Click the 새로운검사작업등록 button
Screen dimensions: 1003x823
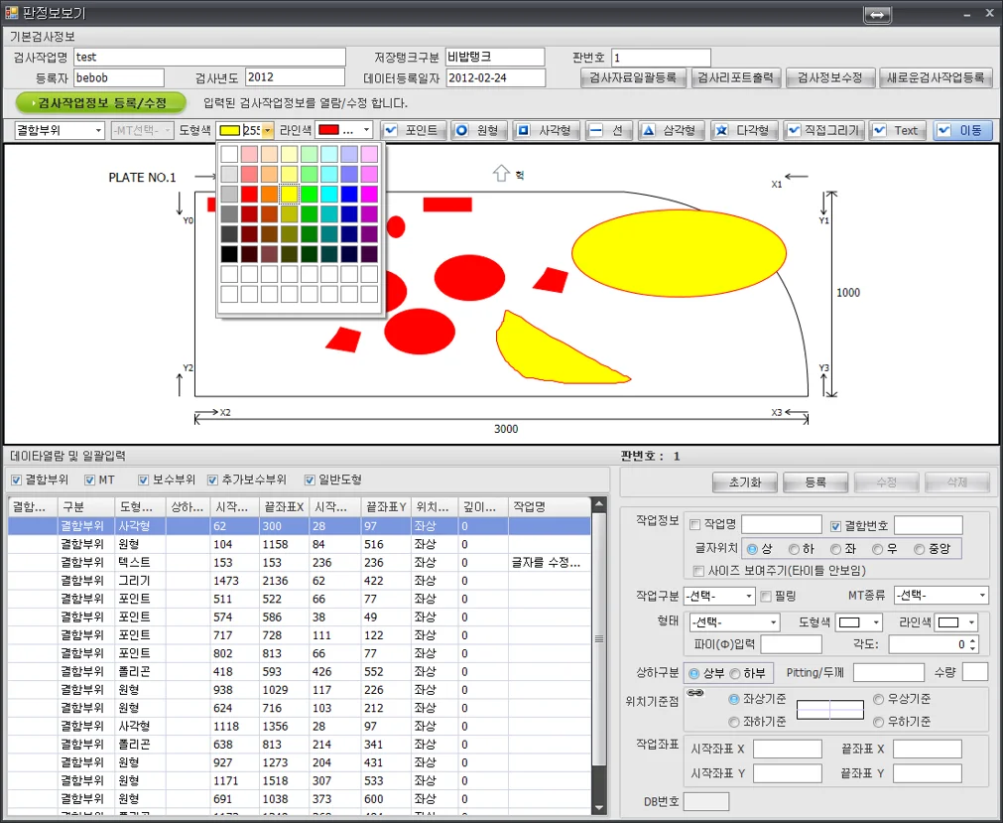pyautogui.click(x=936, y=78)
